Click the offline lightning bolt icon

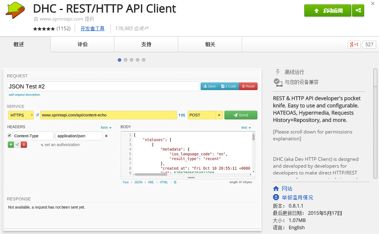pos(278,72)
